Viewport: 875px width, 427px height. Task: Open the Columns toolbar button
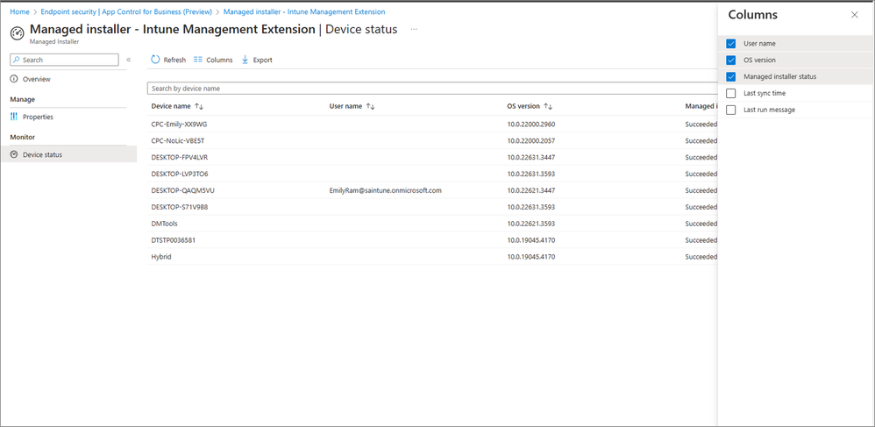coord(212,60)
